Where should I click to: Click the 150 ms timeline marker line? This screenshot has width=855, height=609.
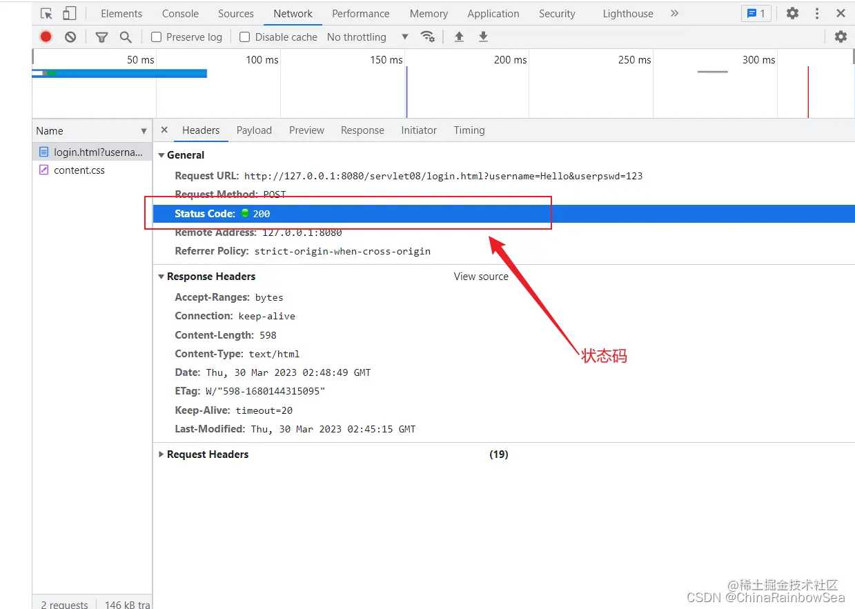coord(406,92)
